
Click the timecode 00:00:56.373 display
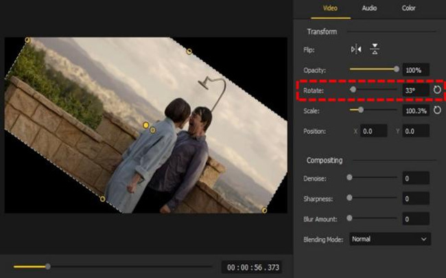pos(253,268)
